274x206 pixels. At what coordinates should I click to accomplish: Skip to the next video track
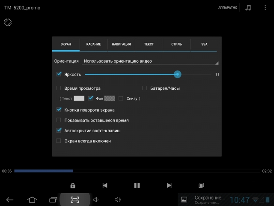click(169, 185)
